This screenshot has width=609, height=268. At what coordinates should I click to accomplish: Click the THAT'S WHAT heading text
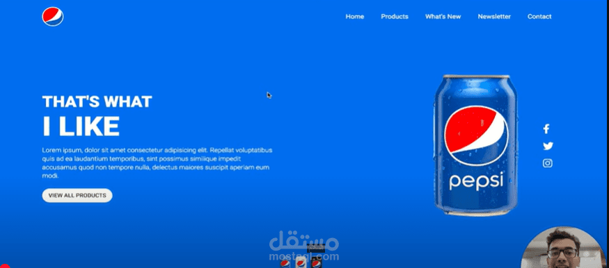(x=97, y=101)
